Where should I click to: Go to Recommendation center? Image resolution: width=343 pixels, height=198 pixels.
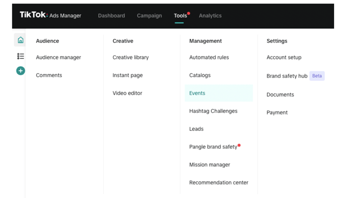[x=219, y=183]
